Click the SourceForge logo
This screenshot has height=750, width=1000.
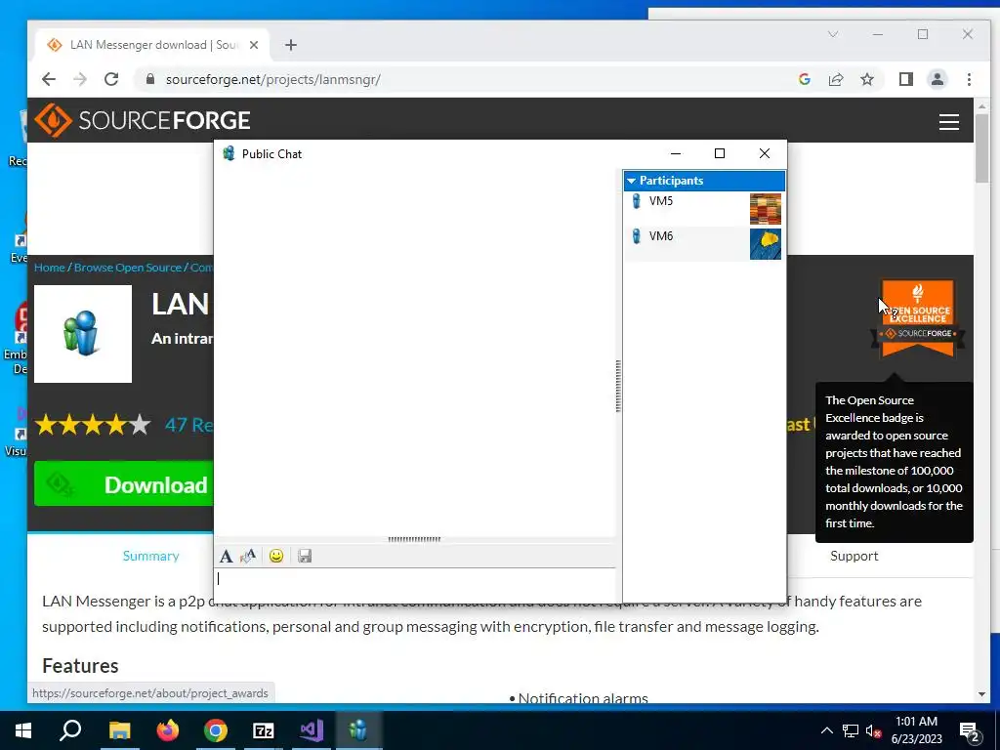point(143,120)
